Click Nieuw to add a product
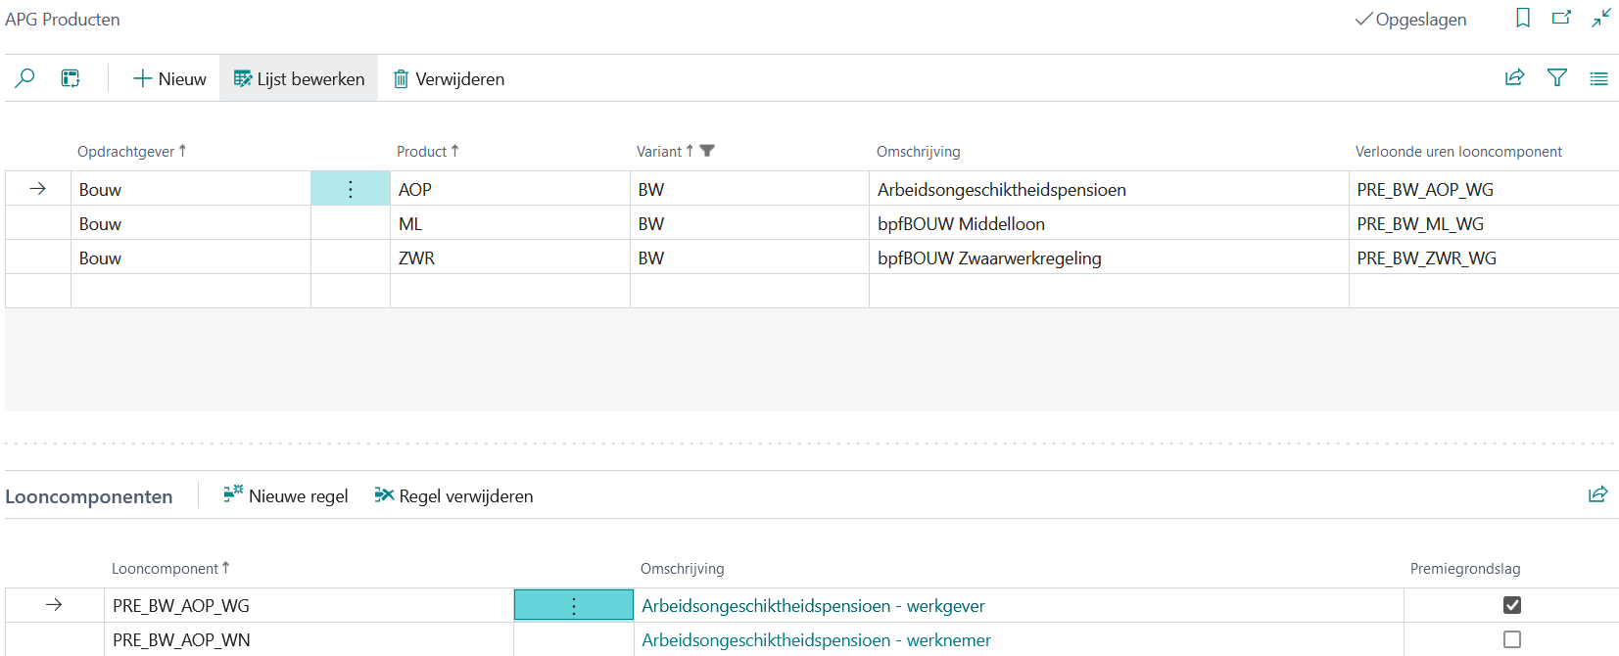The height and width of the screenshot is (656, 1619). point(169,79)
